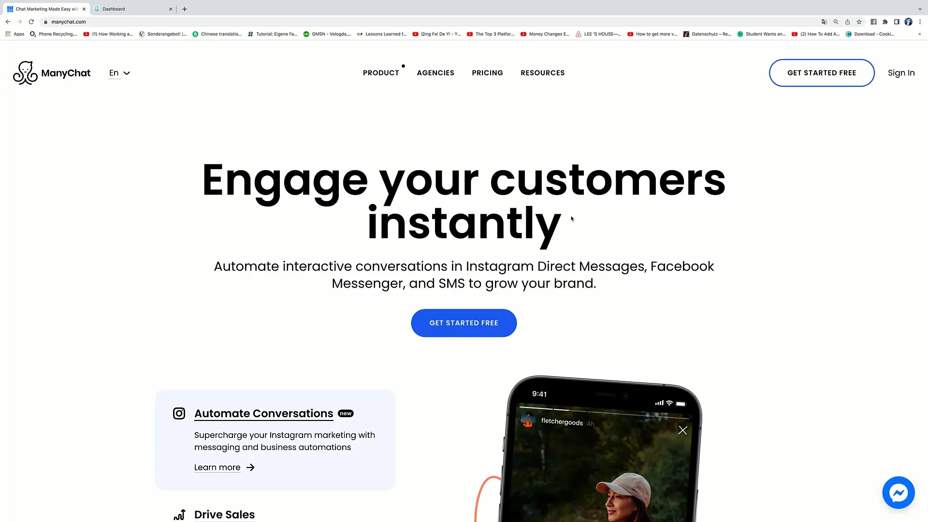Click the GET STARTED FREE hero button
The width and height of the screenshot is (928, 522).
[464, 322]
